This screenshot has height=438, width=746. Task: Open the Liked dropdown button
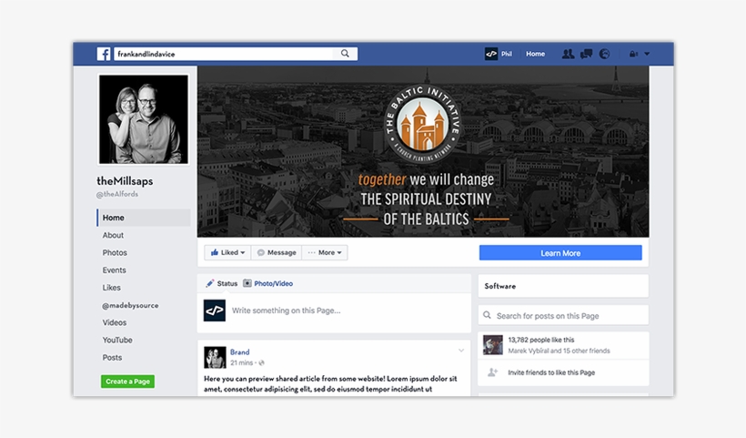[227, 252]
